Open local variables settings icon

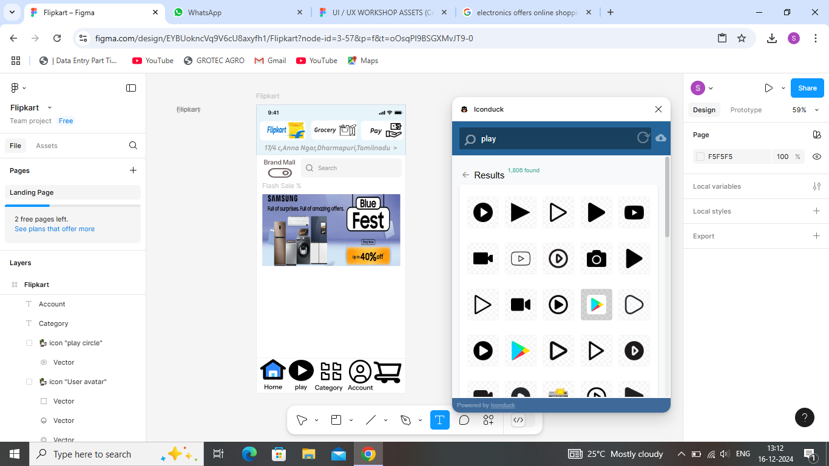817,186
